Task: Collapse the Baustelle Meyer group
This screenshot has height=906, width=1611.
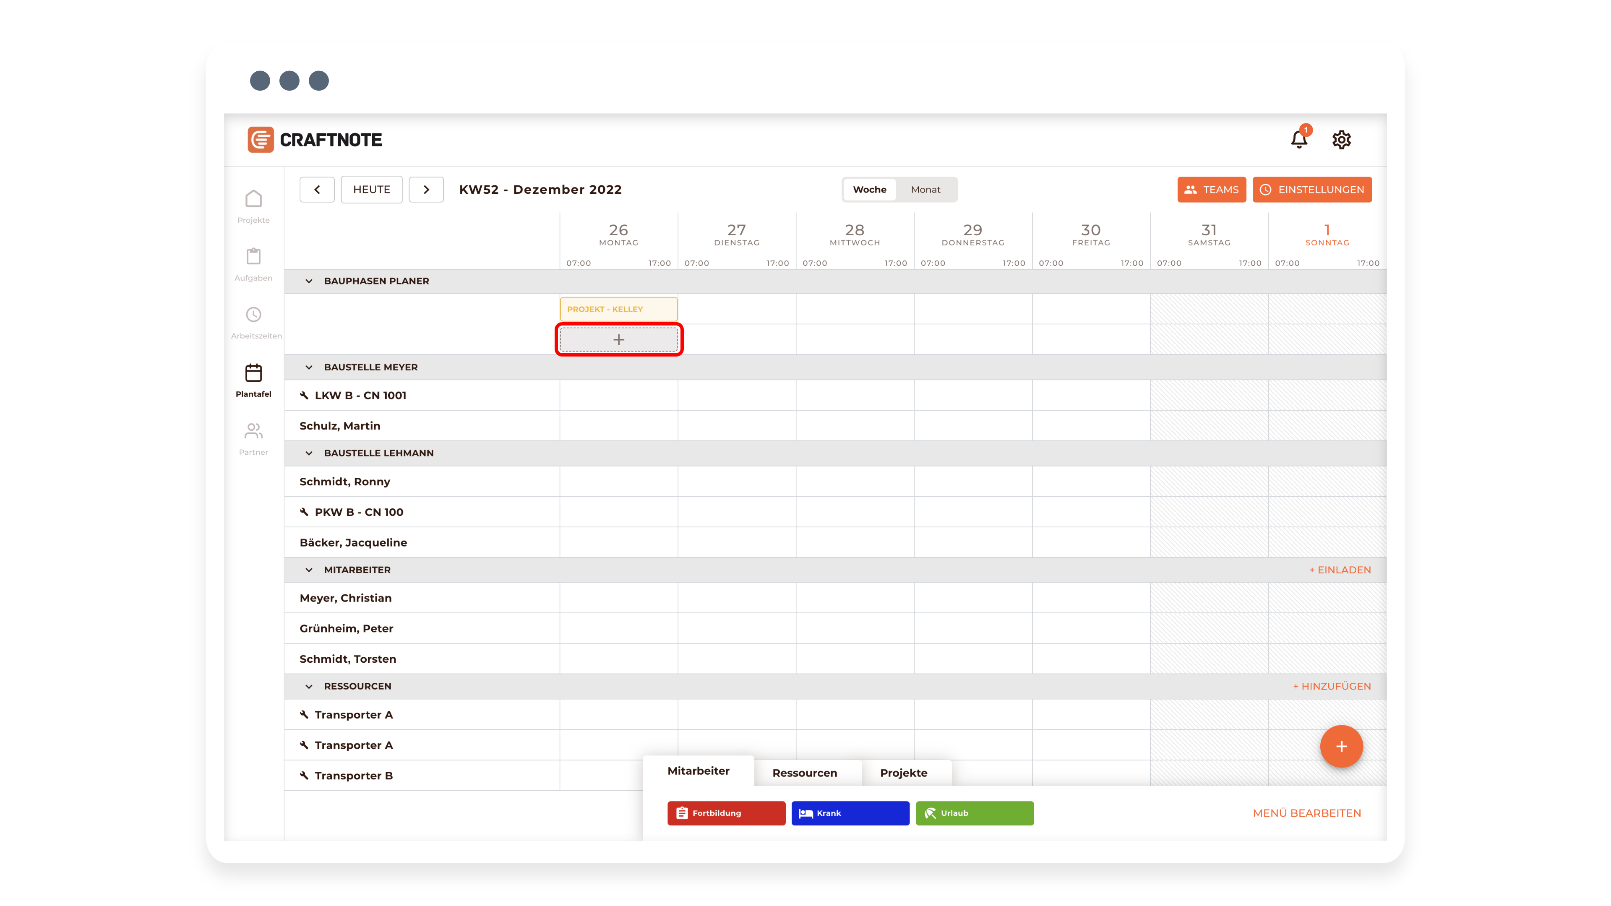Action: 309,368
